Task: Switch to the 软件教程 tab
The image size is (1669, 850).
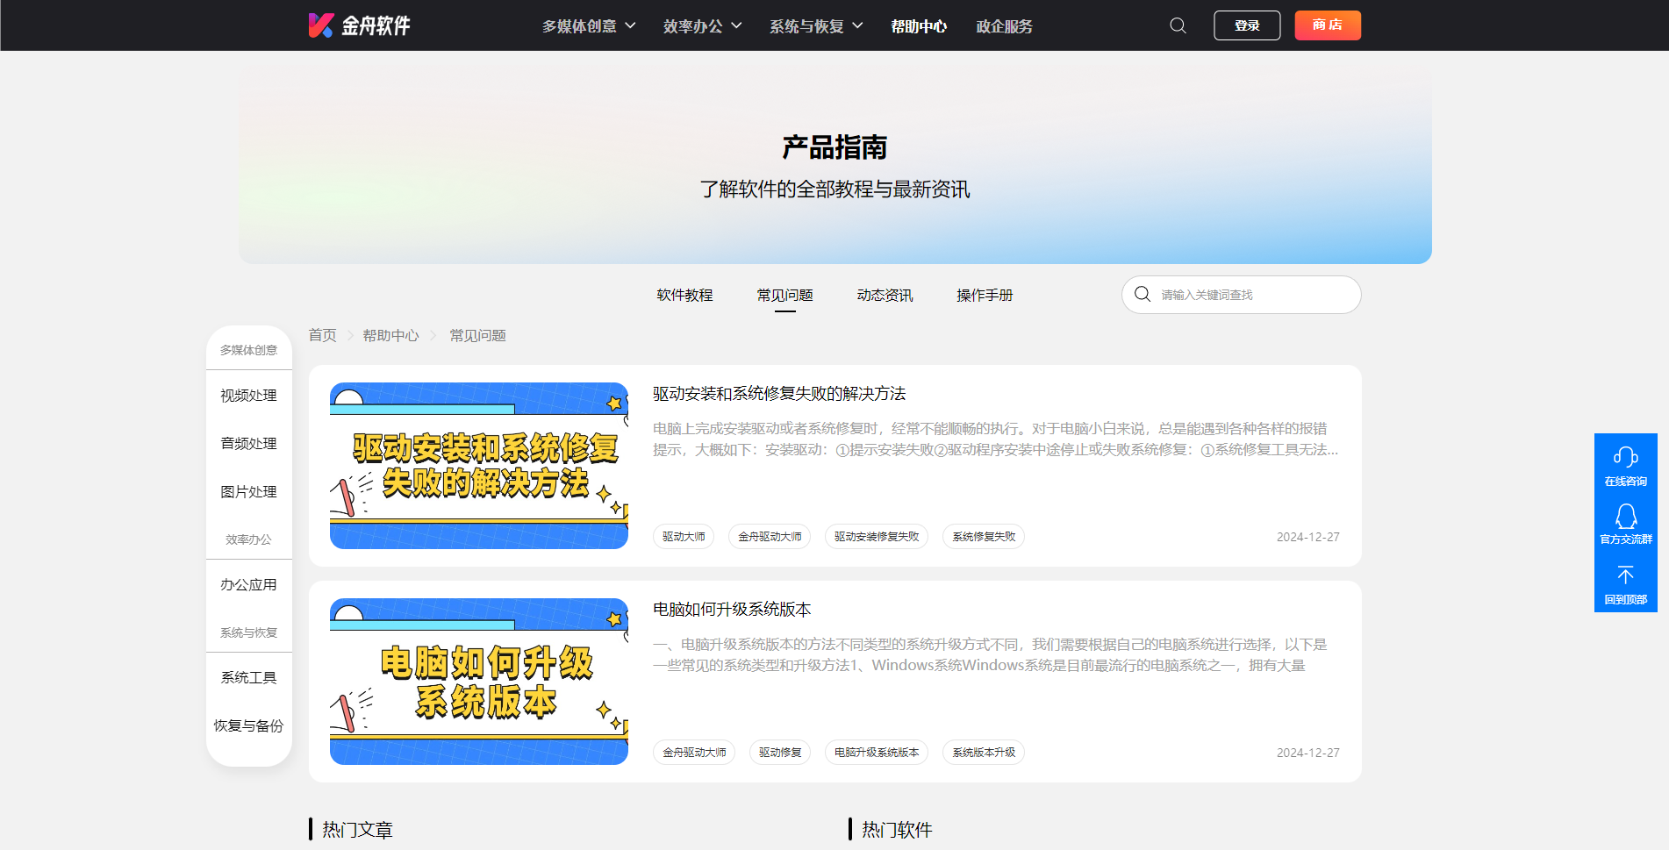Action: [x=684, y=296]
